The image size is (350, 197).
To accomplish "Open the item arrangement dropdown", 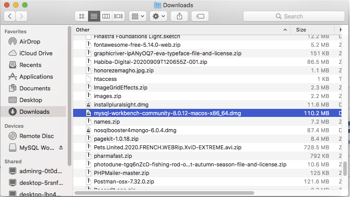I will 138,16.
